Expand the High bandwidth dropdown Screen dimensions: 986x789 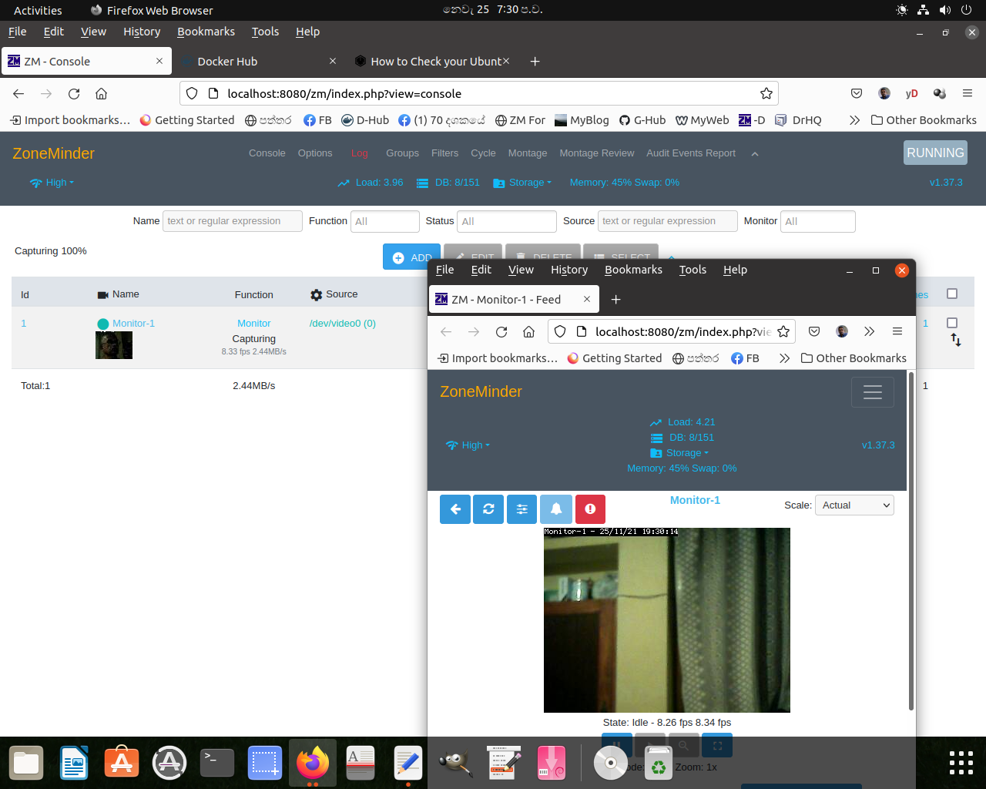52,183
